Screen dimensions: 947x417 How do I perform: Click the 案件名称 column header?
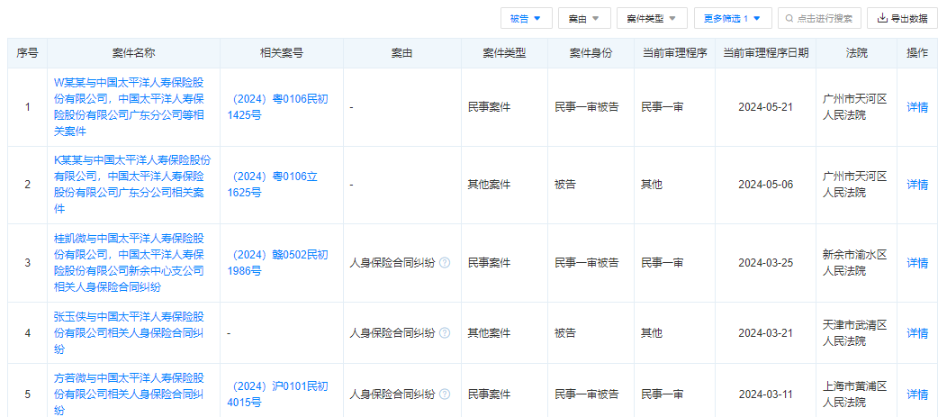133,53
